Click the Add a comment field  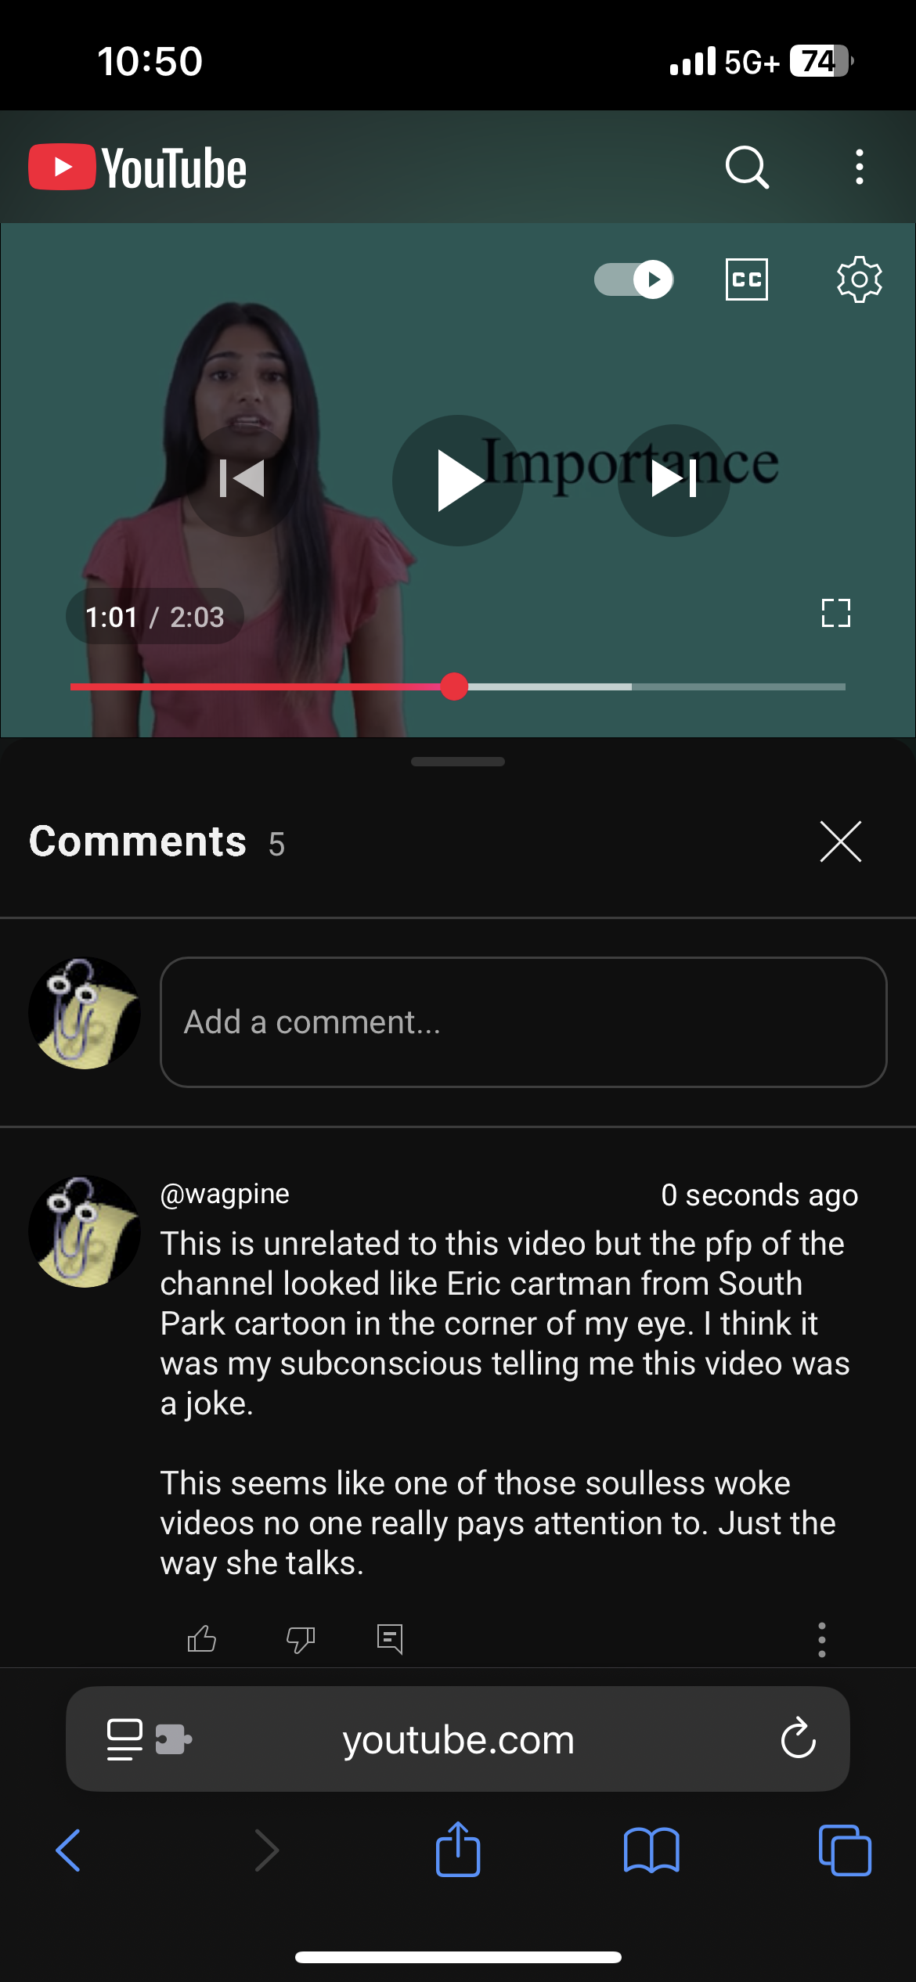pos(524,1022)
